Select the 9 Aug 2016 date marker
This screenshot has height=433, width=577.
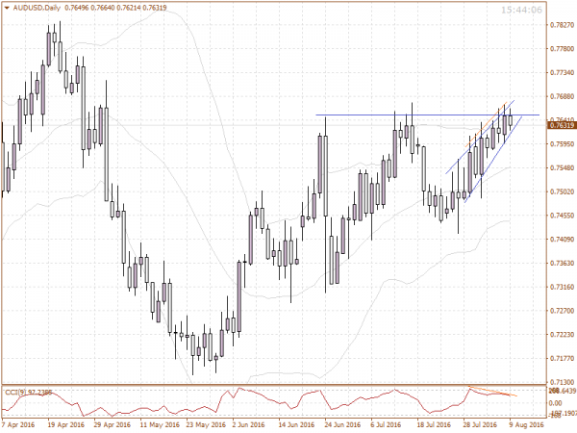pyautogui.click(x=529, y=422)
